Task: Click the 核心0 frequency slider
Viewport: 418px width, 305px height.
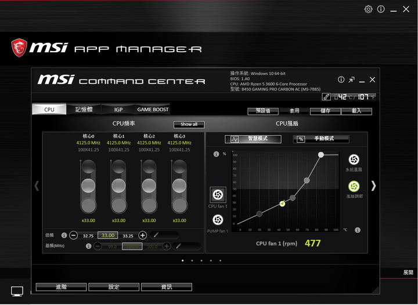Action: (88, 186)
